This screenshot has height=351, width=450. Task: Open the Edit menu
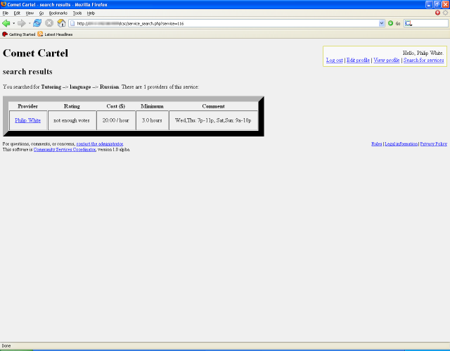point(17,13)
